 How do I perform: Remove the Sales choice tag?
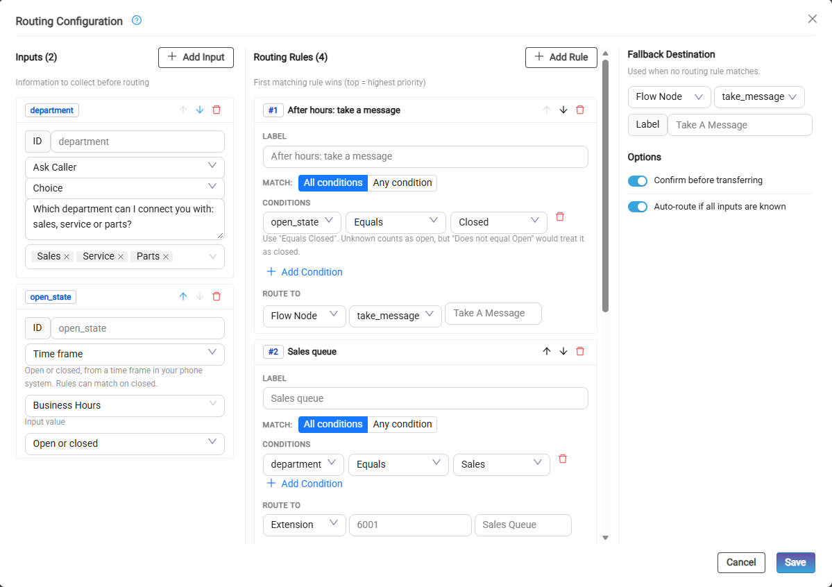click(67, 257)
